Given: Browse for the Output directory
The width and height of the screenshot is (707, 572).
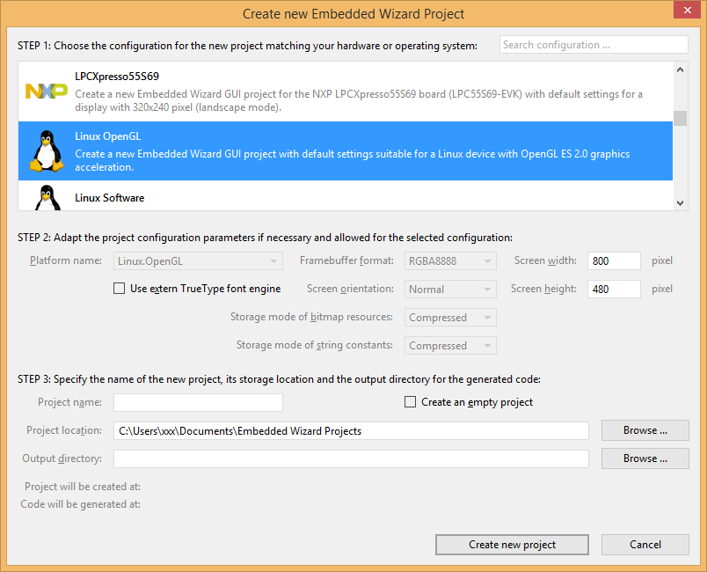Looking at the screenshot, I should [x=645, y=458].
